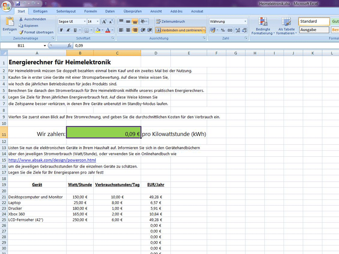The width and height of the screenshot is (339, 254).
Task: Apply percent style format
Action: [223, 30]
